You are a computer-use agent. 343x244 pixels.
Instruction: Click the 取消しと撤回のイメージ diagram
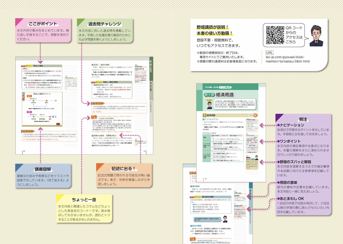42,109
